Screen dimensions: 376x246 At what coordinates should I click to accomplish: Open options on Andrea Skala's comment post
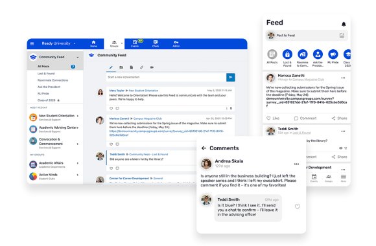tap(296, 164)
